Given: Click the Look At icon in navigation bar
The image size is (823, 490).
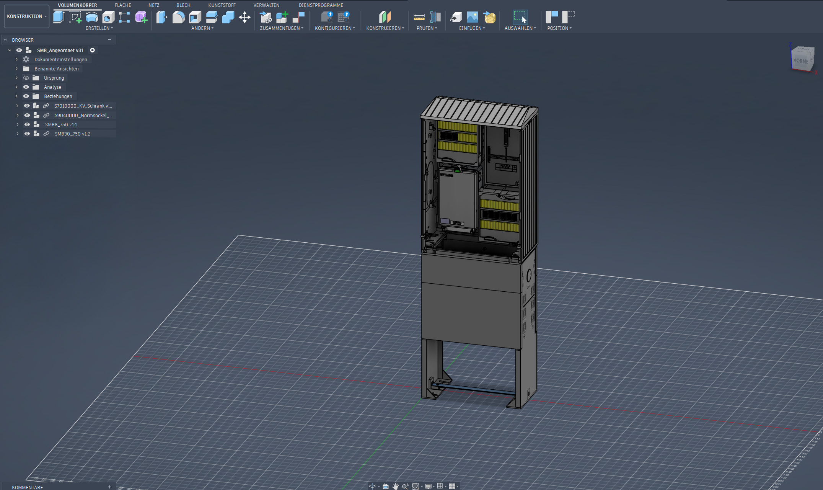Looking at the screenshot, I should [386, 486].
